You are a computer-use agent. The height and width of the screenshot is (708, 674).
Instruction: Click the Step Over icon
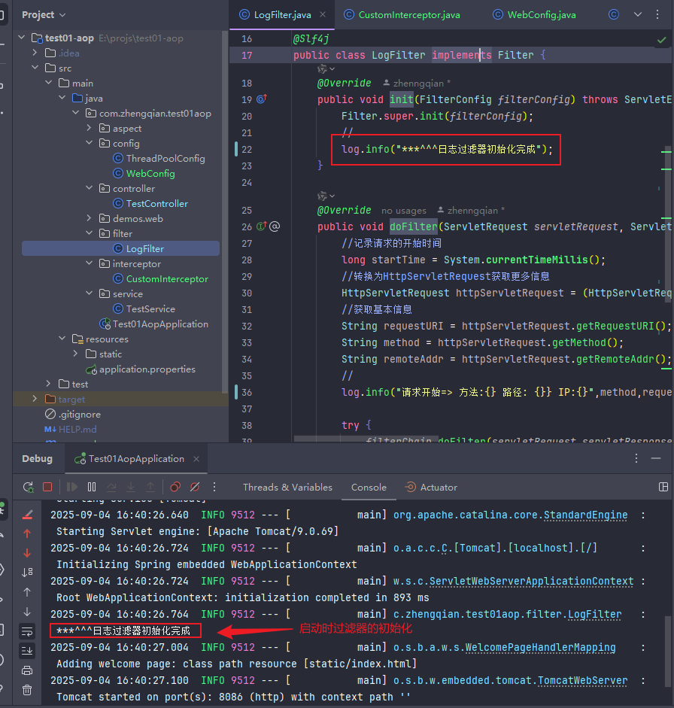tap(111, 487)
